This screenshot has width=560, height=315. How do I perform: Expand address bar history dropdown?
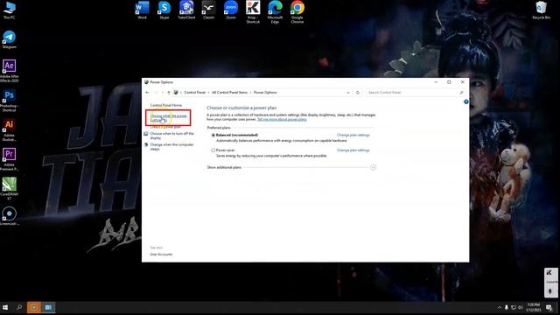tap(348, 93)
